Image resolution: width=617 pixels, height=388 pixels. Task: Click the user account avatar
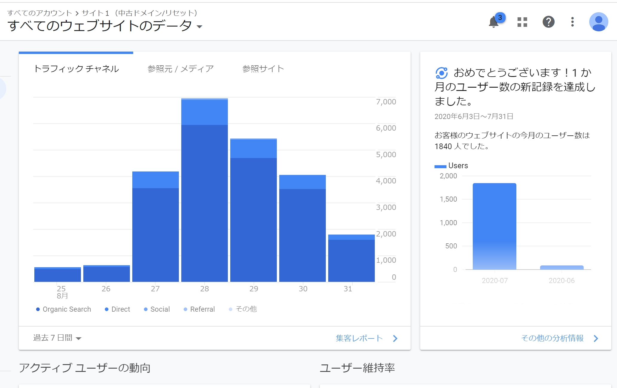[x=598, y=22]
